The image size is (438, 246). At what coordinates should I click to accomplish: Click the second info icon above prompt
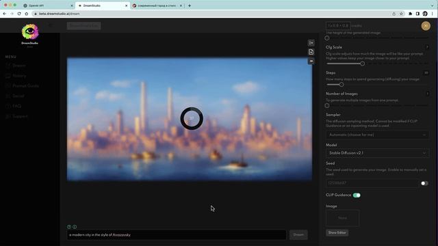[x=75, y=227]
